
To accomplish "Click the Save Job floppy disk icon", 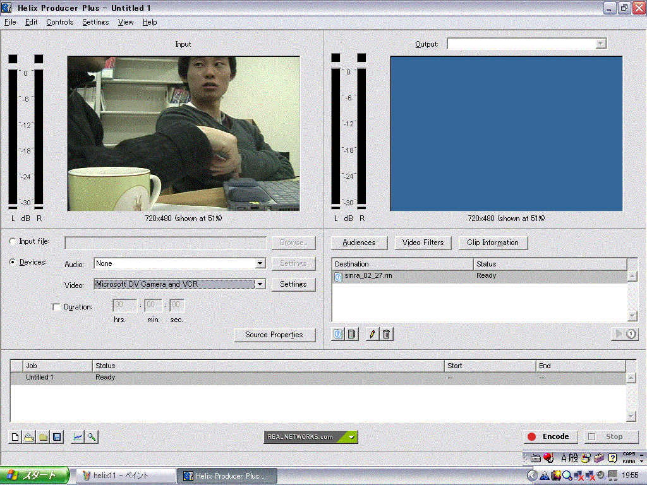I will pyautogui.click(x=57, y=437).
